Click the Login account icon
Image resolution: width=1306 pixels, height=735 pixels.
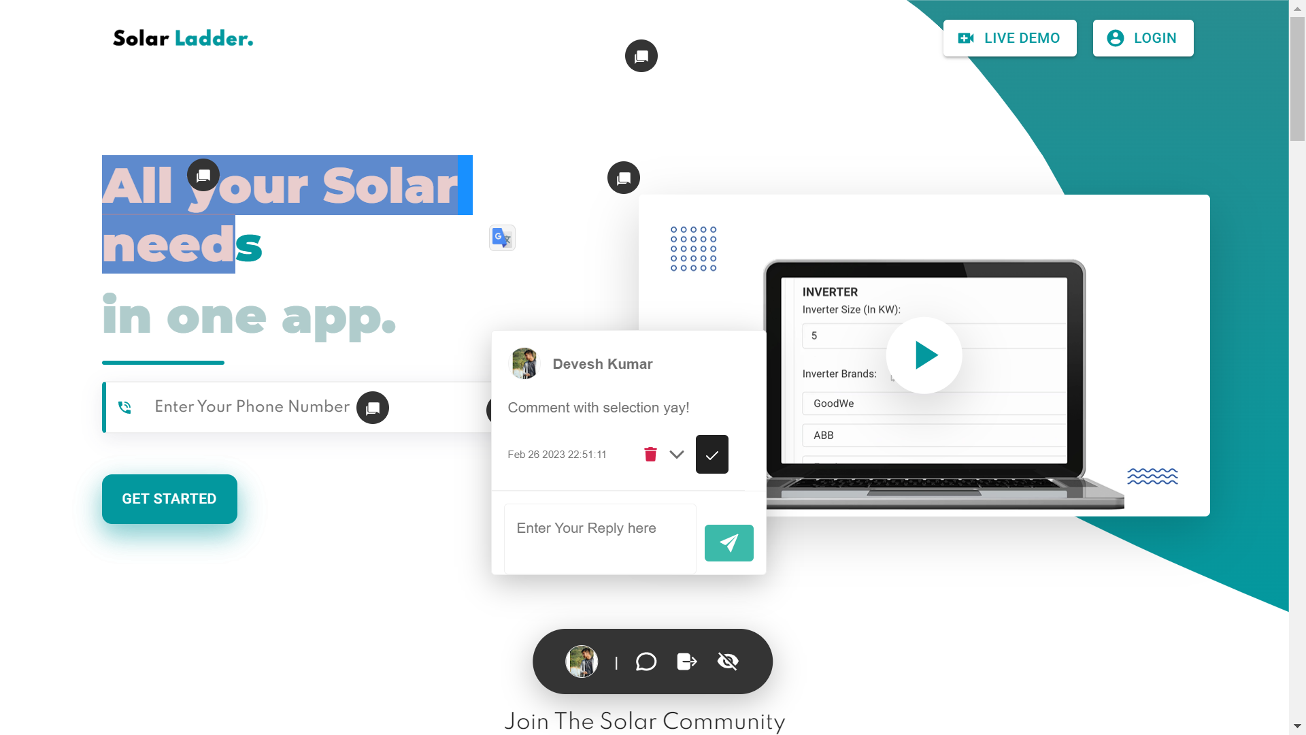coord(1115,37)
